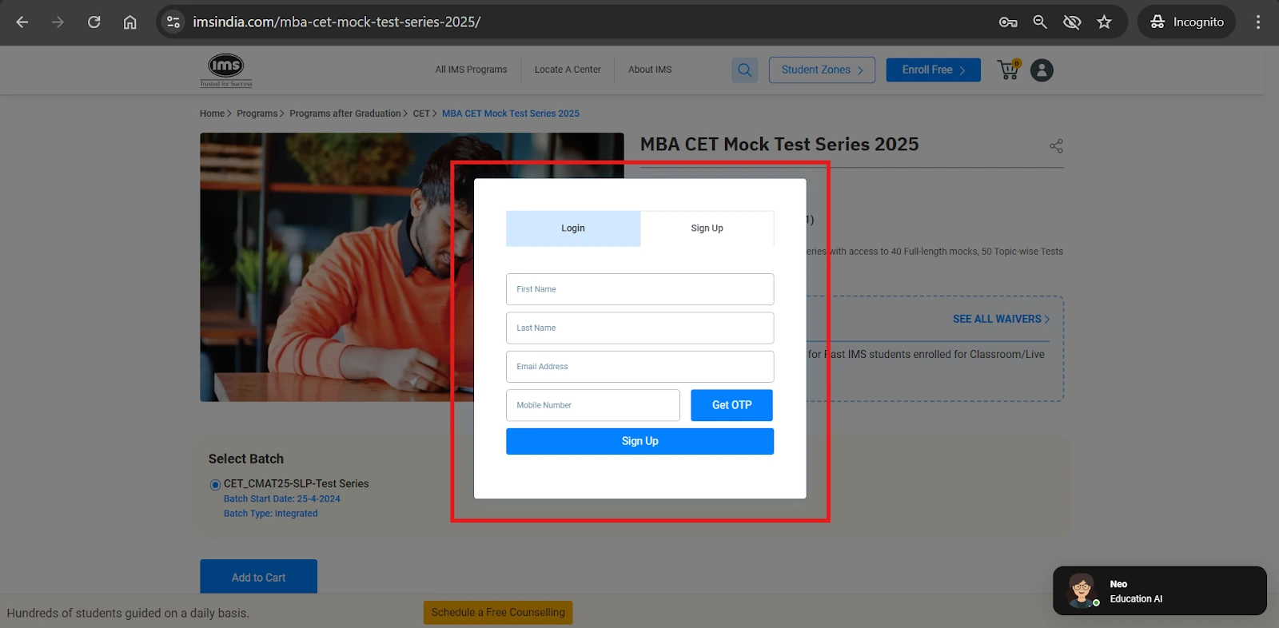Open About IMS menu item
Viewport: 1279px width, 628px height.
coord(650,70)
